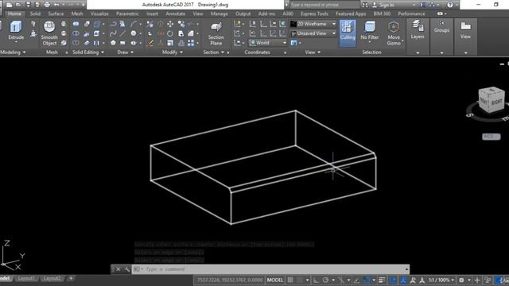This screenshot has width=509, height=286.
Task: Select the Rectangle draw tool
Action: (122, 42)
